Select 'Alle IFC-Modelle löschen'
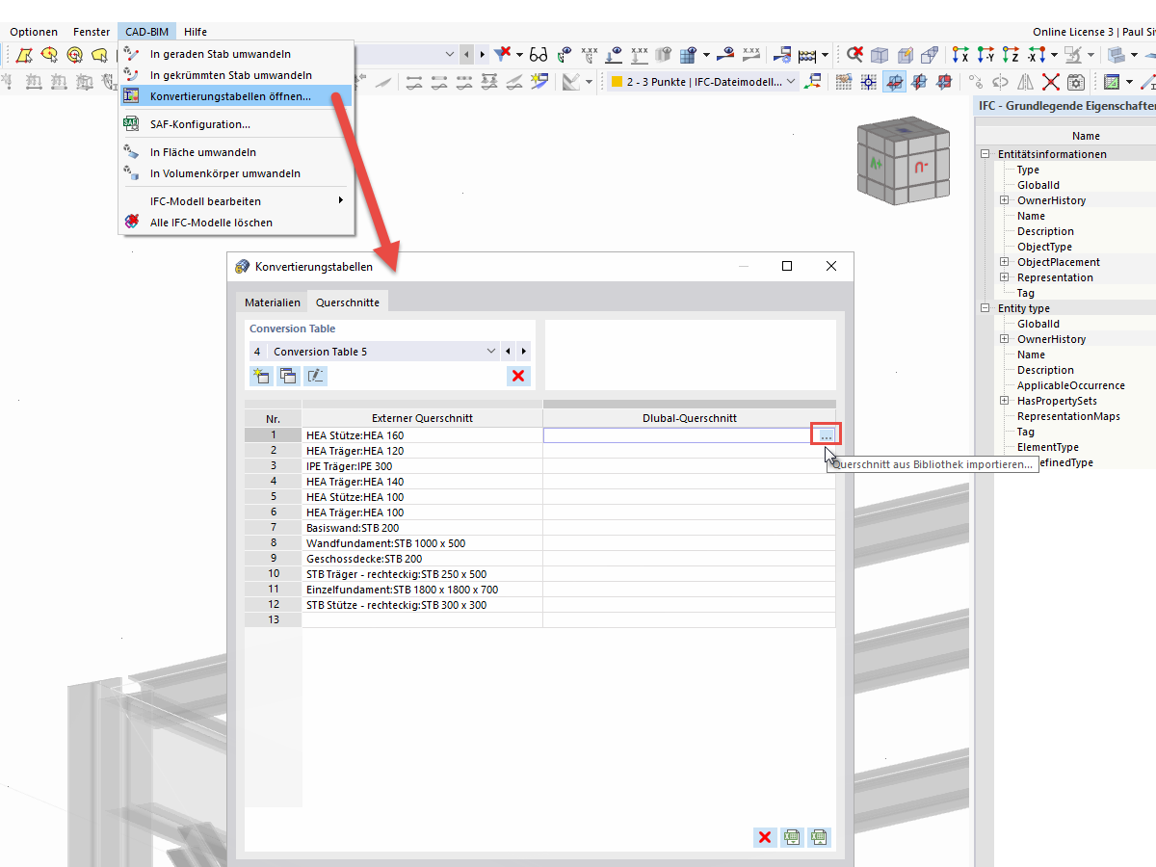Image resolution: width=1156 pixels, height=867 pixels. 237,223
